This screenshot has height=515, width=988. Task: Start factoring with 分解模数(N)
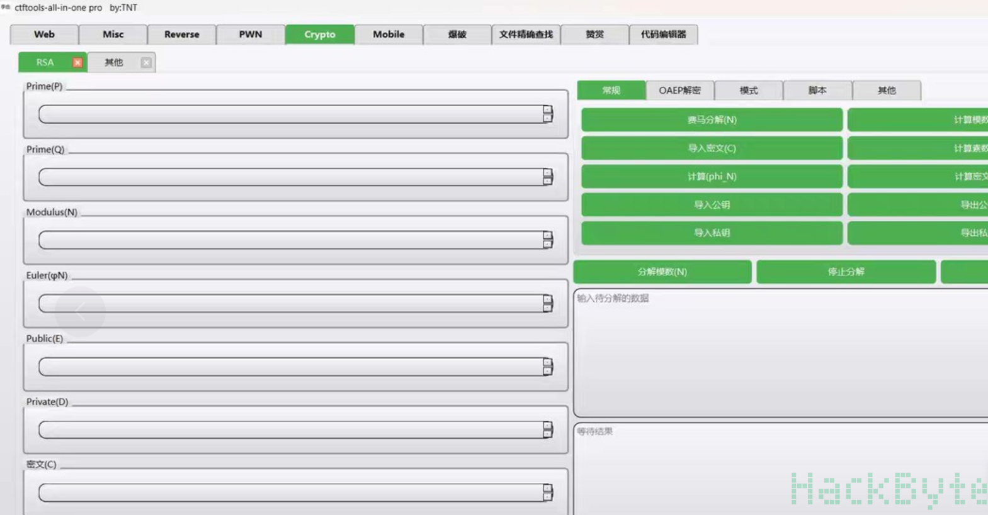[662, 272]
